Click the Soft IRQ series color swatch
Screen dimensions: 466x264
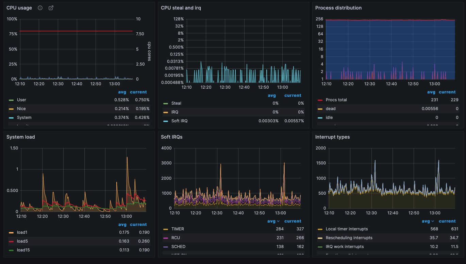coord(166,121)
